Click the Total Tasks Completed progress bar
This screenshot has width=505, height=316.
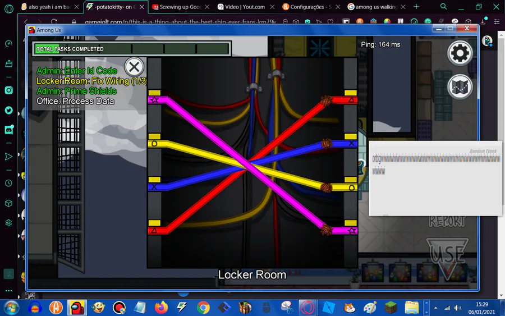click(132, 49)
